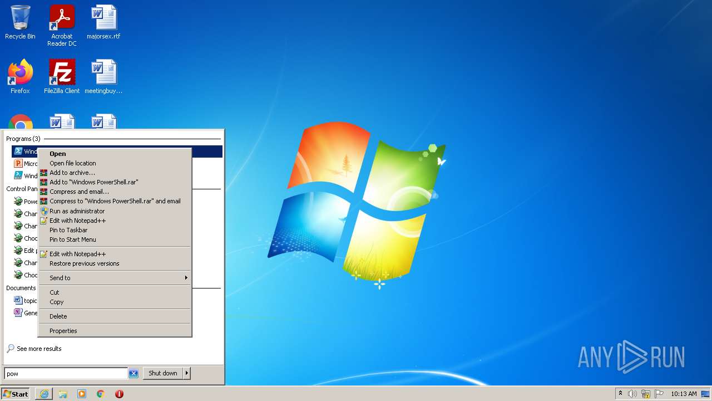The width and height of the screenshot is (712, 401).
Task: Select the meetingbuy... document on desktop
Action: pos(103,77)
